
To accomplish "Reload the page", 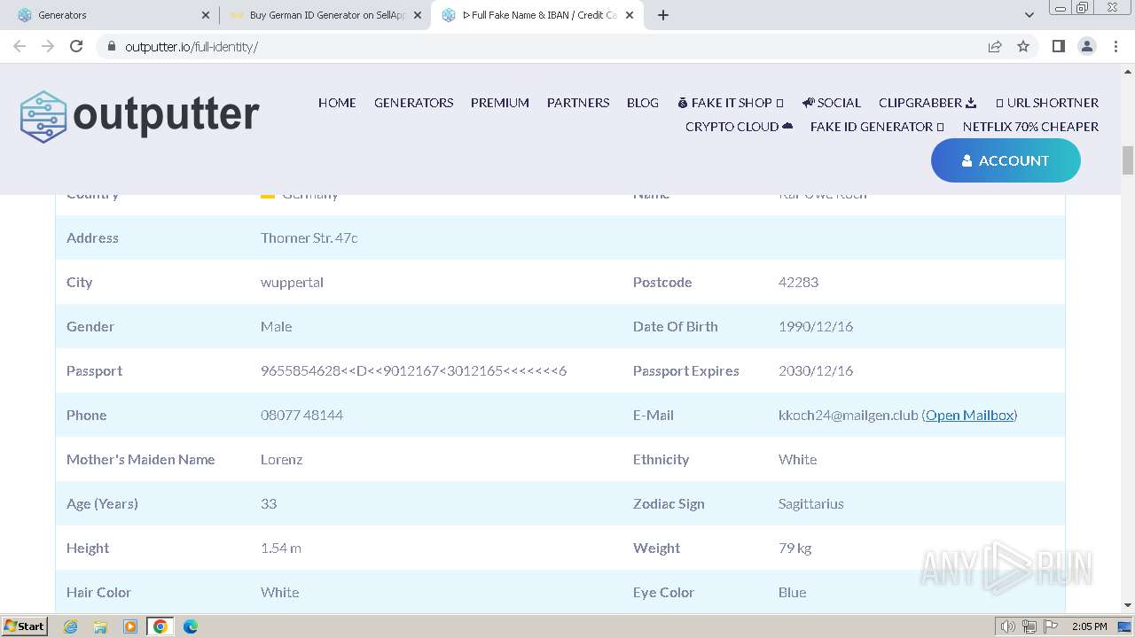I will [76, 46].
